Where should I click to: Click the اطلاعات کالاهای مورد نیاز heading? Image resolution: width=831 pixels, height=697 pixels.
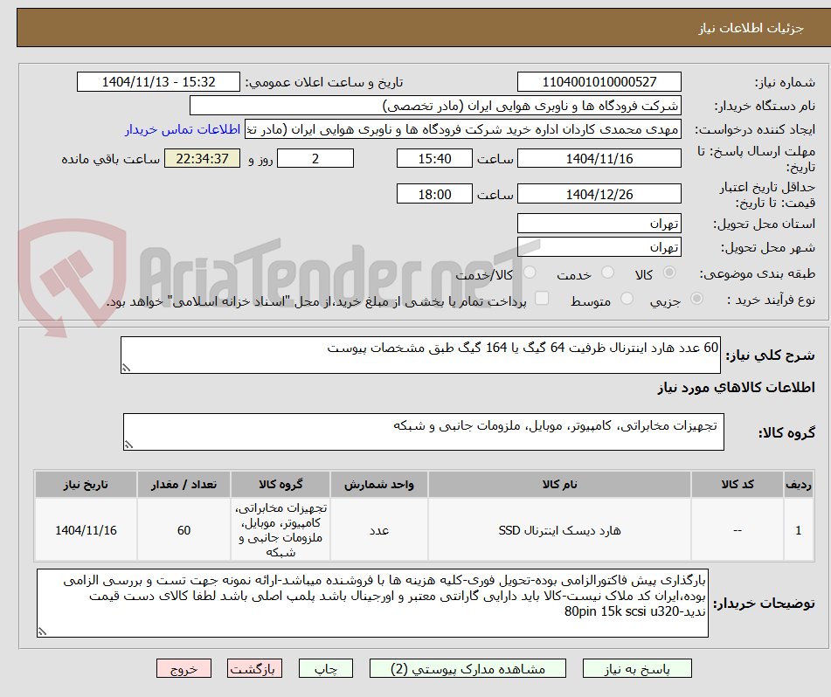[736, 388]
